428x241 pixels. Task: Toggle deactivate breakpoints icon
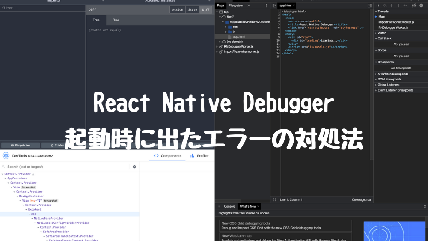(414, 6)
